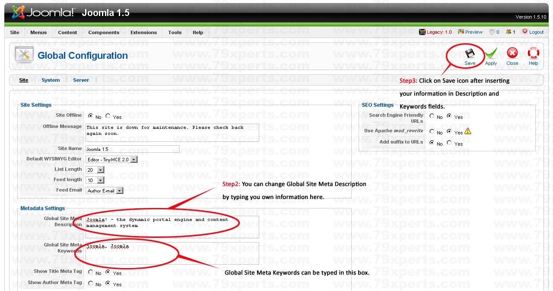This screenshot has height=291, width=553.
Task: Open the Help menu in menu bar
Action: (198, 32)
